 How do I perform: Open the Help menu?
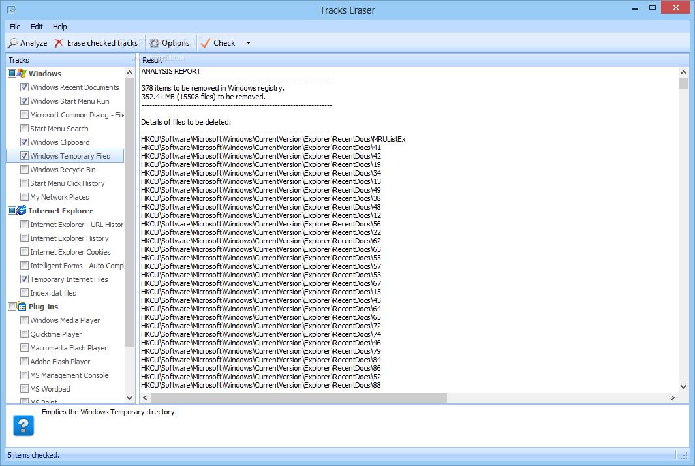tap(60, 27)
